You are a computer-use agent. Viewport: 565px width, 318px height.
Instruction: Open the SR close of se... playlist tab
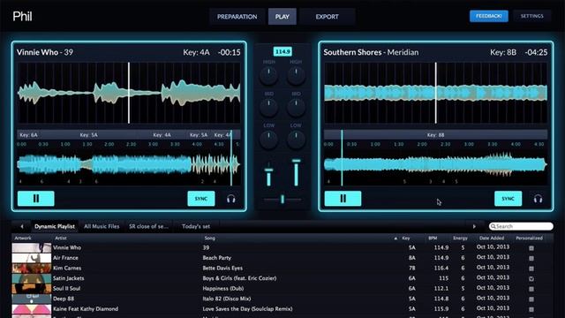149,226
